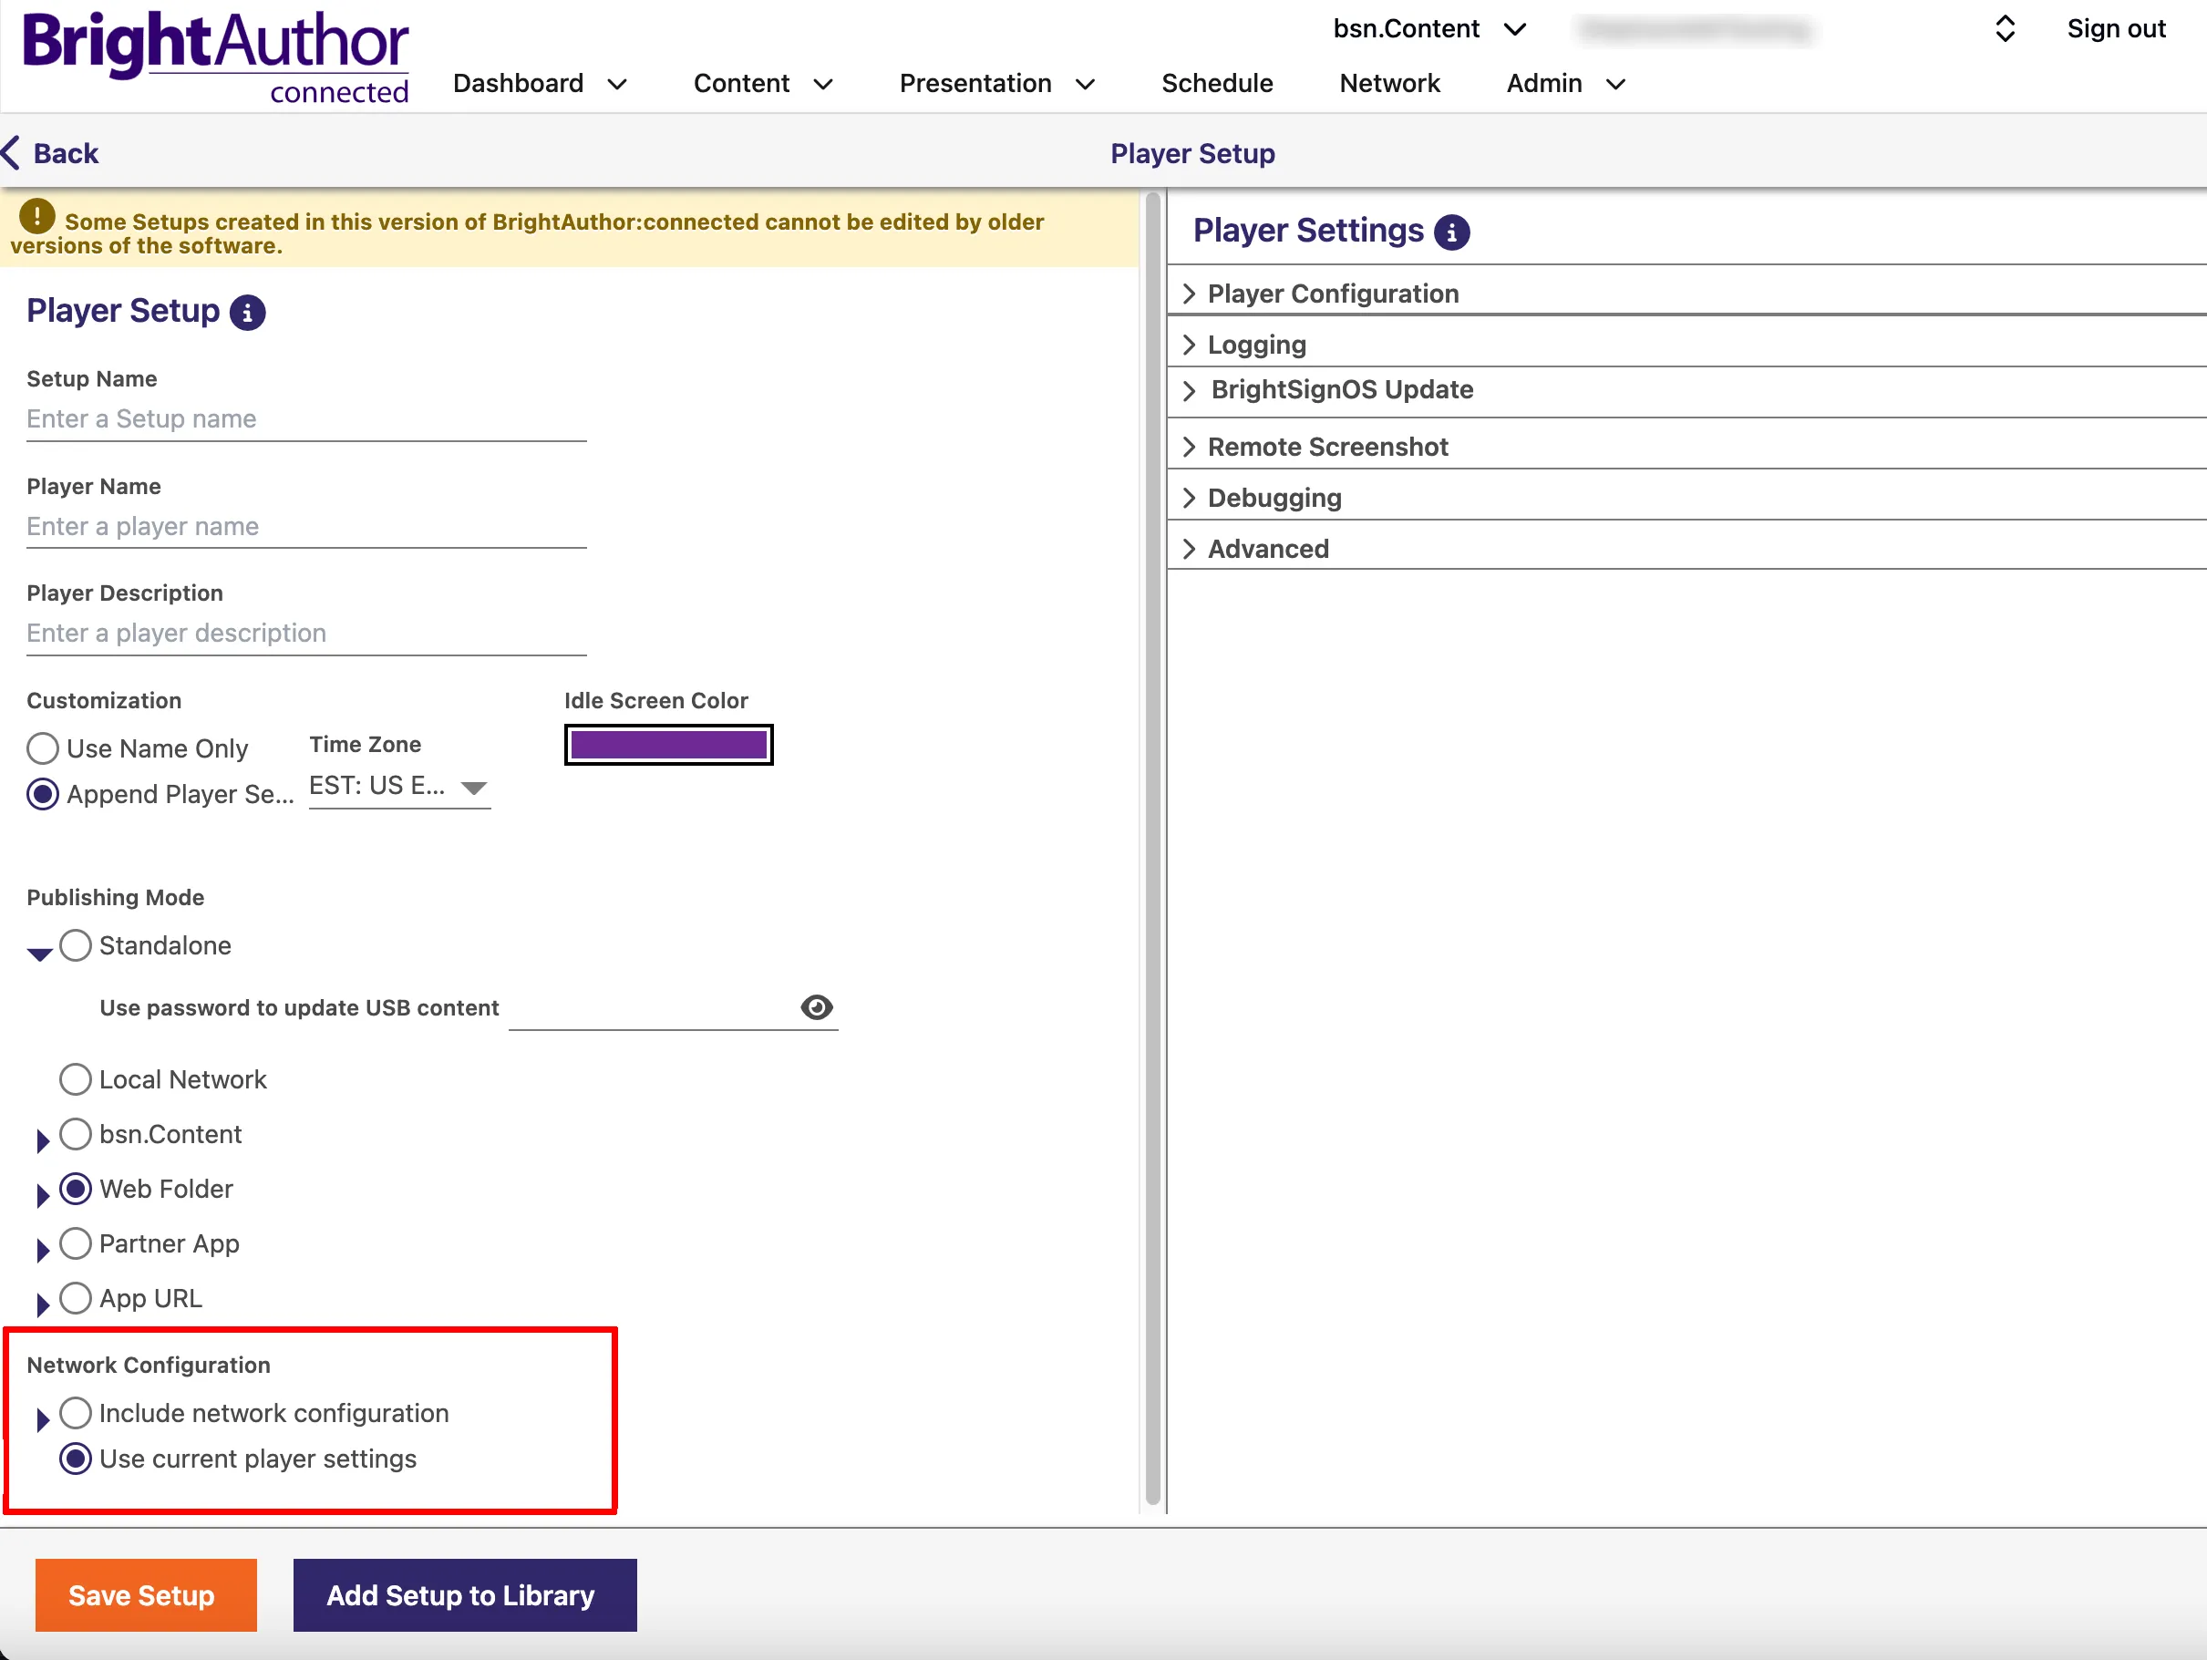Viewport: 2207px width, 1660px height.
Task: Select Use current player settings option
Action: (76, 1459)
